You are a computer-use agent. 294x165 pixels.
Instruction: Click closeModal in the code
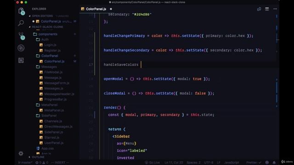tap(114, 93)
